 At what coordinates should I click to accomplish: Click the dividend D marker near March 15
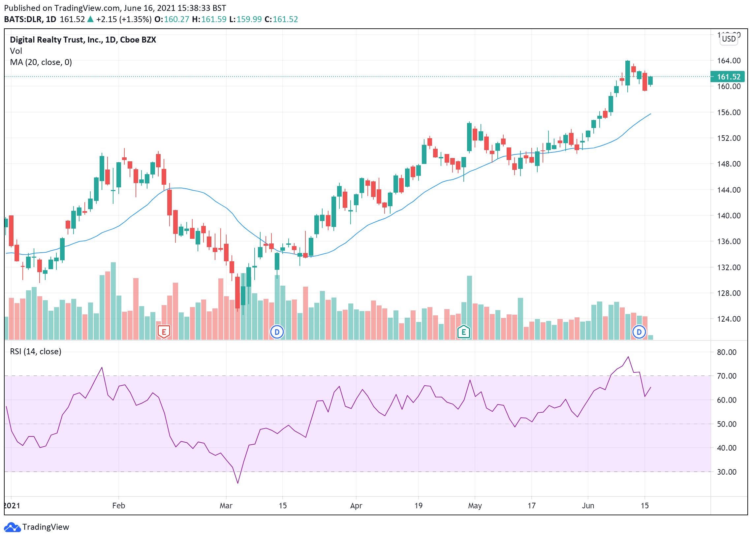tap(277, 332)
